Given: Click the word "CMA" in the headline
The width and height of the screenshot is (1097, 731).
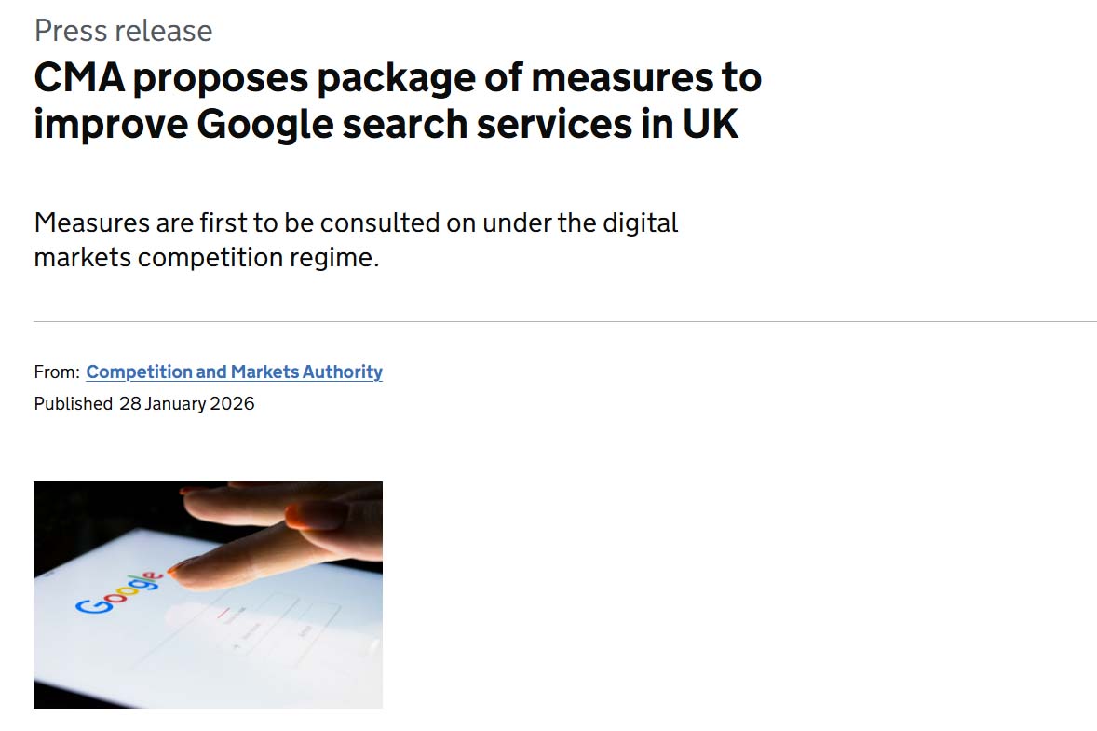Looking at the screenshot, I should pos(77,78).
